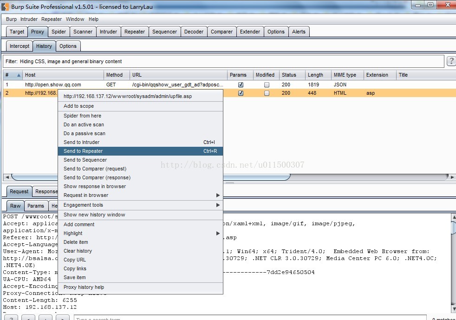Select Add comment in context menu
This screenshot has width=456, height=320.
140,225
